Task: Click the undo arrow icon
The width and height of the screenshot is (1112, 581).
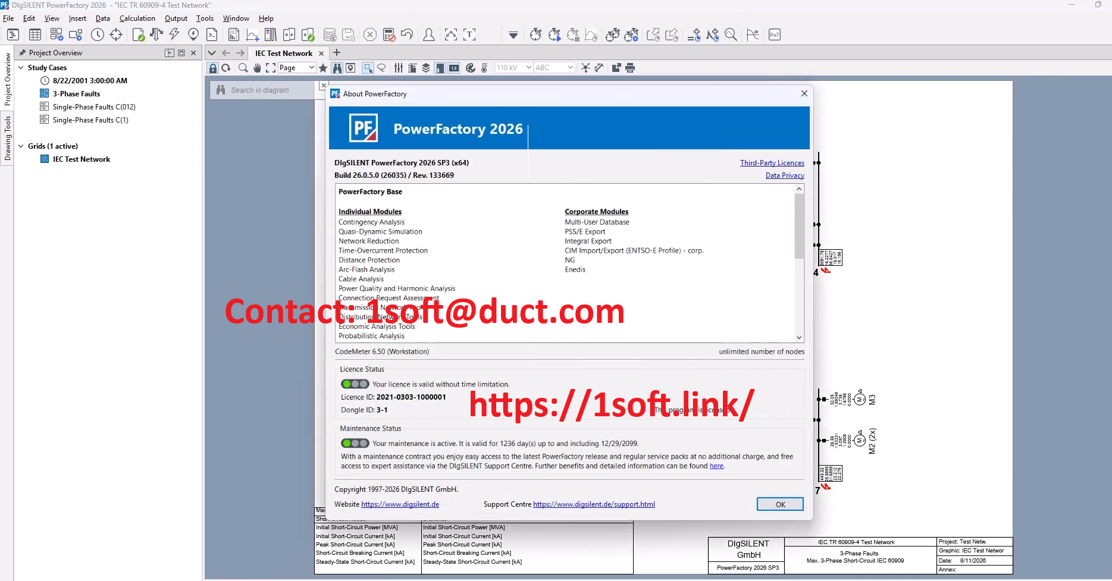Action: coord(407,34)
